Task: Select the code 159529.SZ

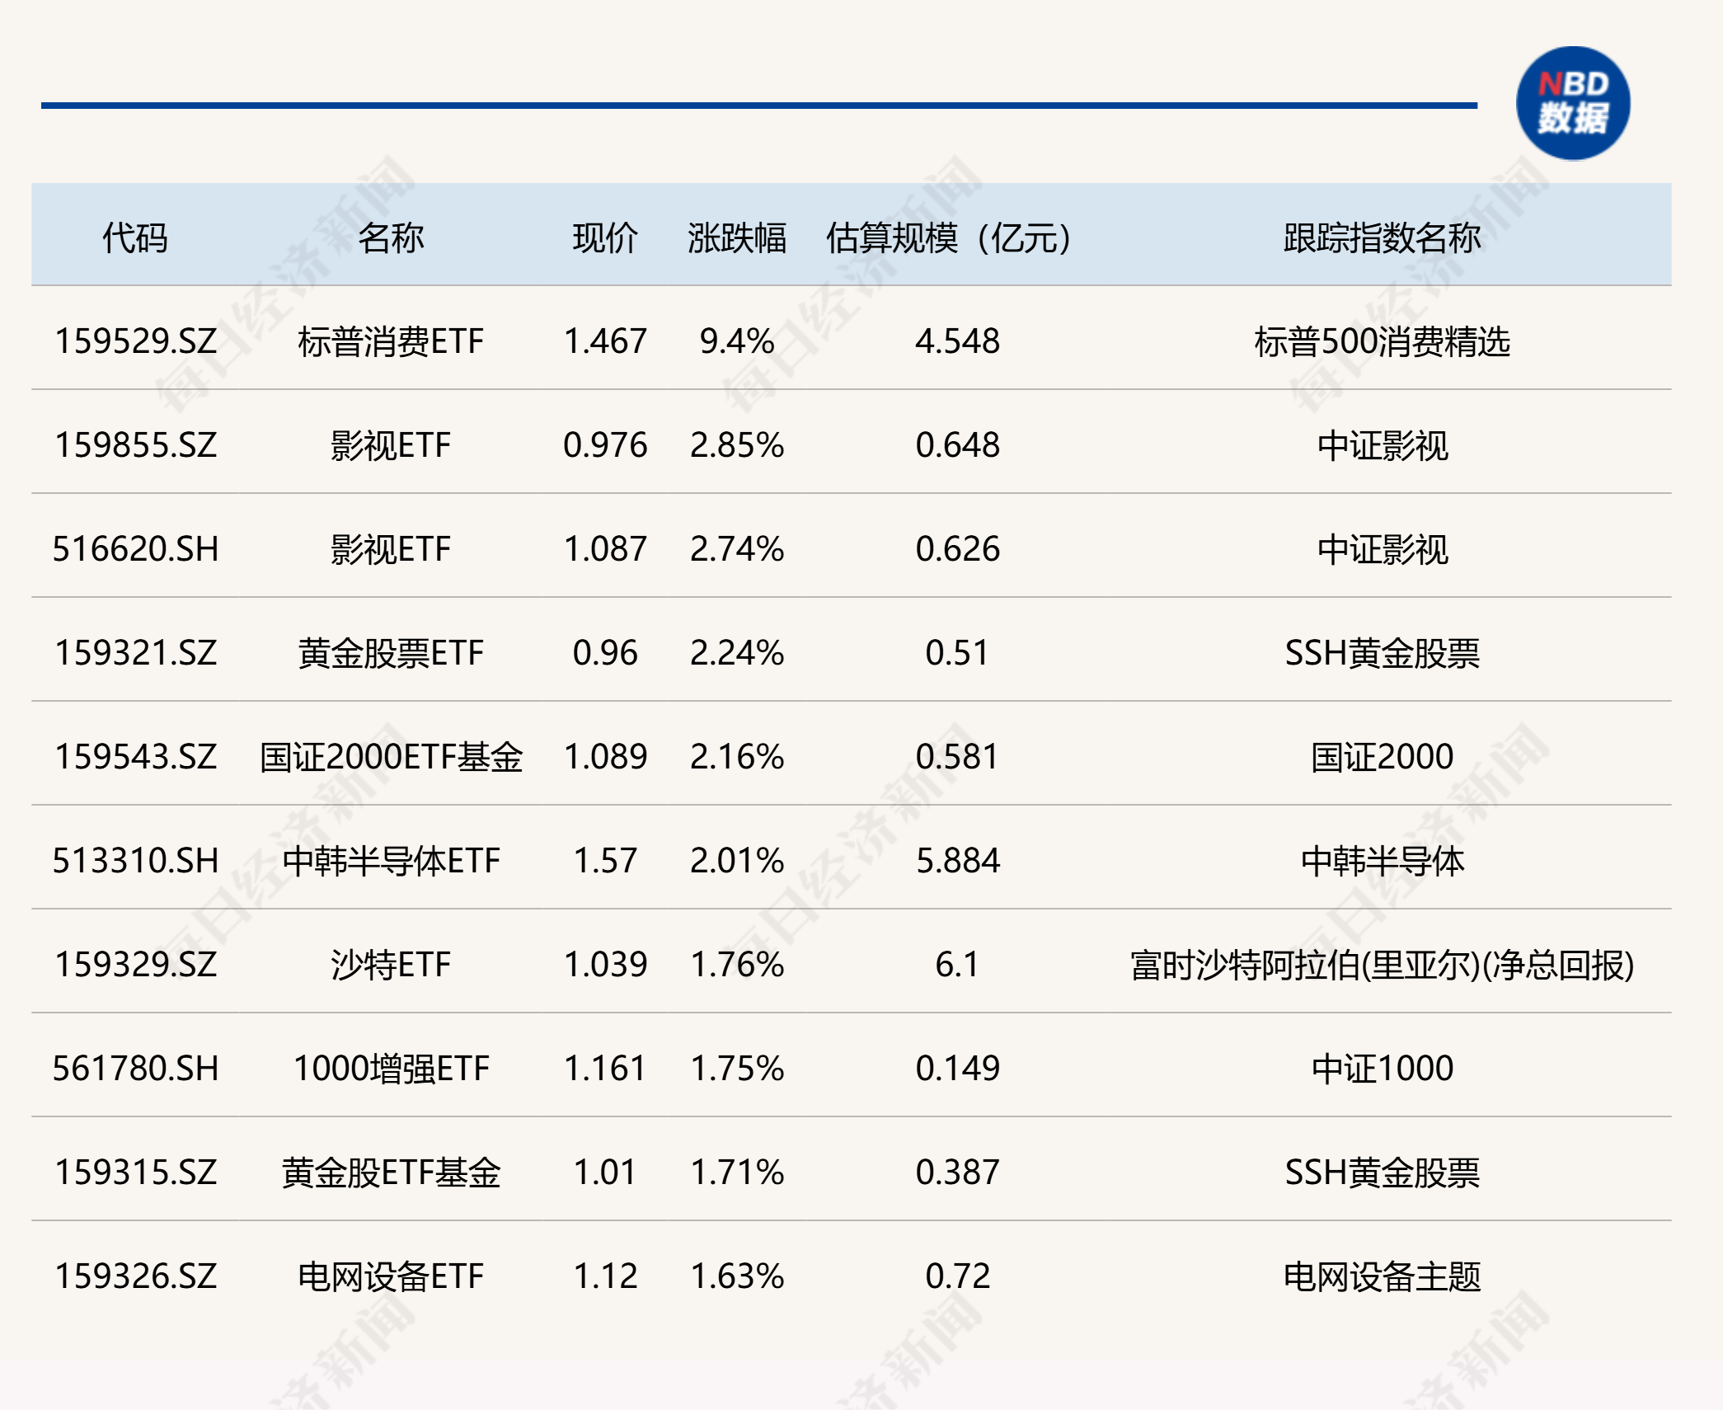Action: click(135, 341)
